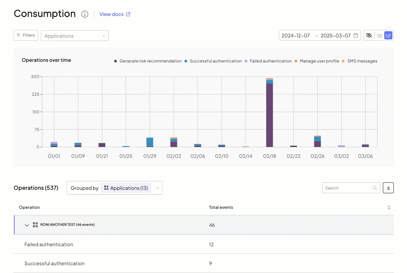Collapse the RONI ANOTHER TEST row
The image size is (407, 273).
pyautogui.click(x=27, y=225)
